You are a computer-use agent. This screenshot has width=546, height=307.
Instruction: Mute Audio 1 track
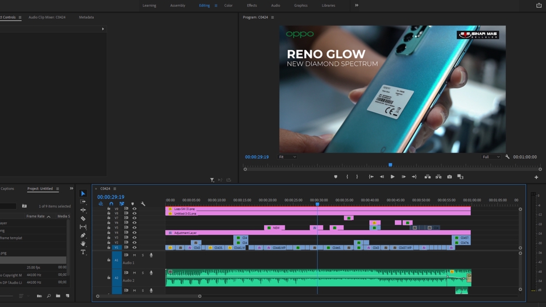point(134,255)
